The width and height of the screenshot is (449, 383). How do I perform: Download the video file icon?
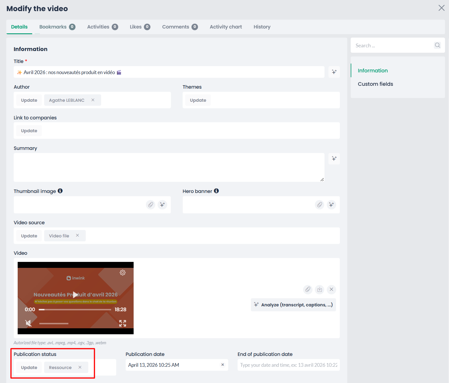click(320, 290)
